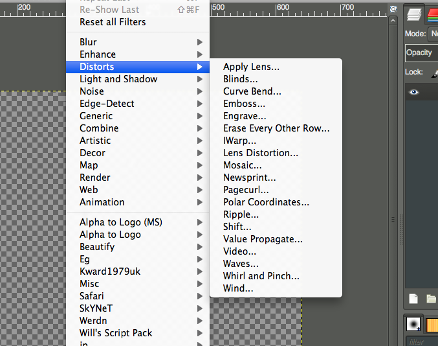Open Will's Script Pack submenu

point(138,333)
